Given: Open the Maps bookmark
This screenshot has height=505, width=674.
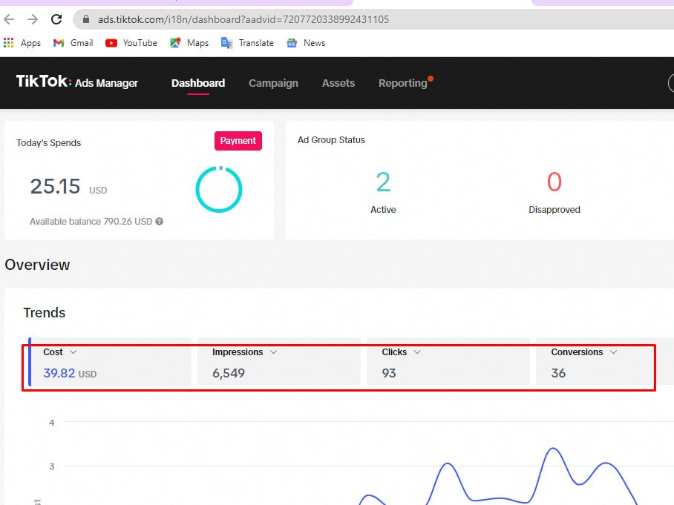Looking at the screenshot, I should [189, 43].
